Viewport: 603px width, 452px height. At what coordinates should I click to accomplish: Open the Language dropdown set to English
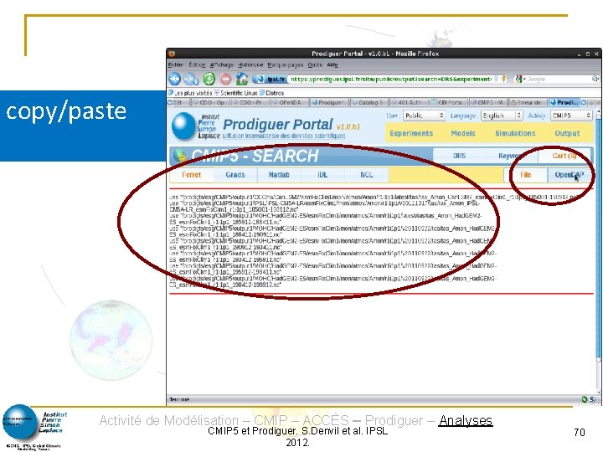(x=502, y=116)
